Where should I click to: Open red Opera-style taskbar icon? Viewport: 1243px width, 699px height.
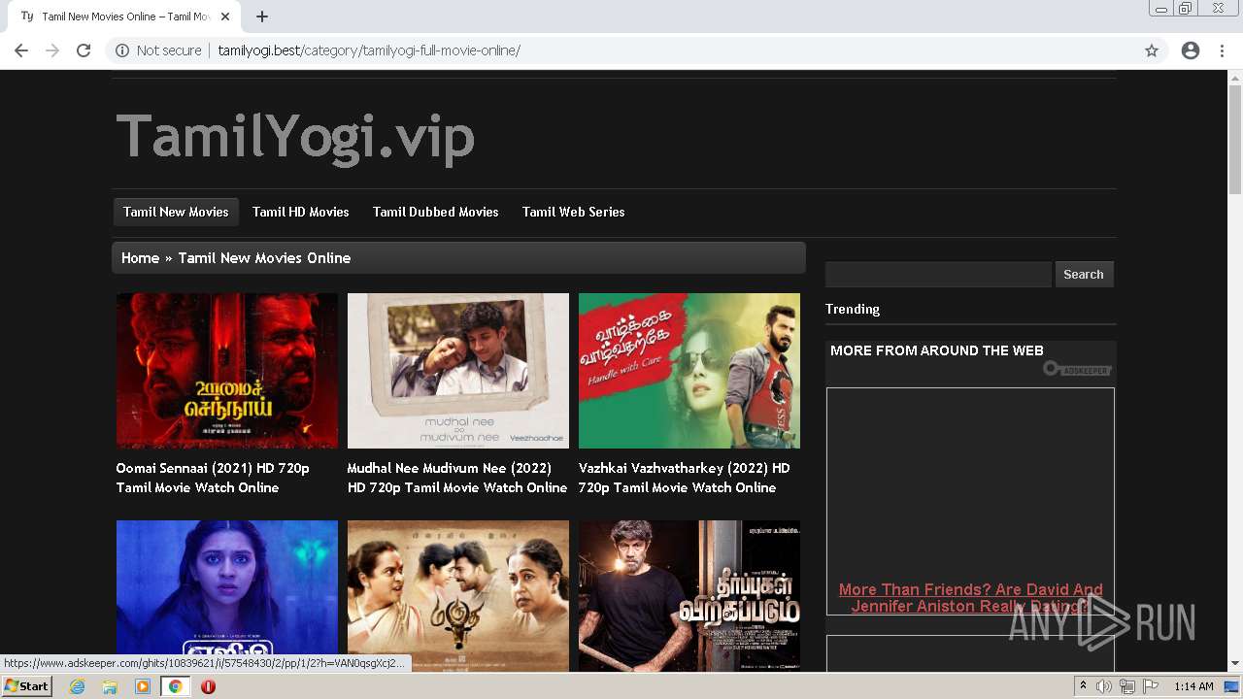208,686
